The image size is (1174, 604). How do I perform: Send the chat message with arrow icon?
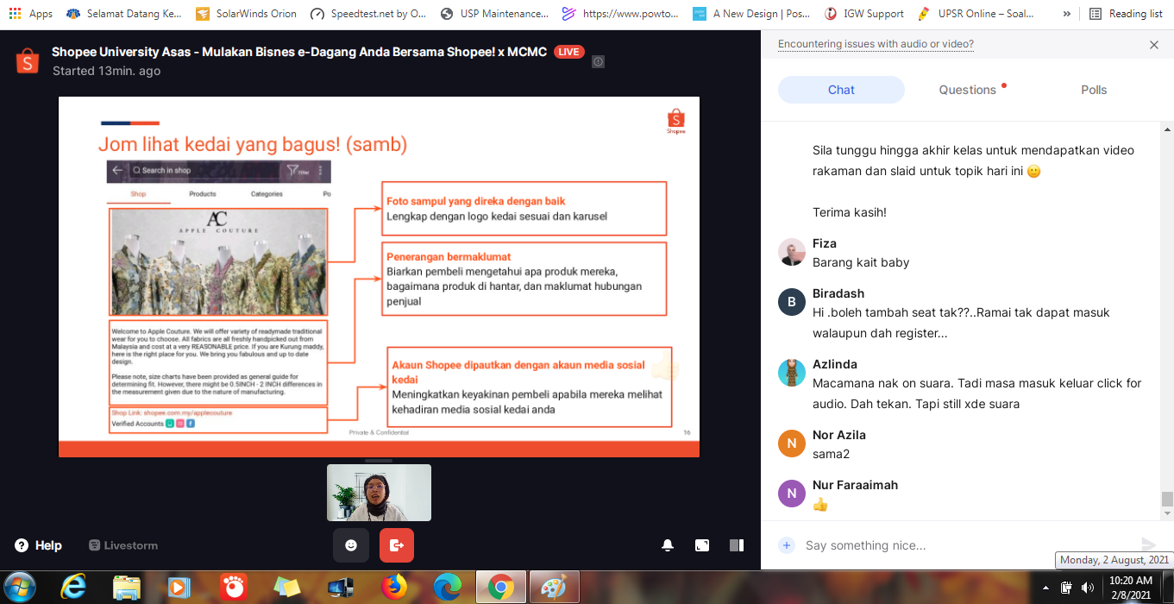coord(1148,545)
